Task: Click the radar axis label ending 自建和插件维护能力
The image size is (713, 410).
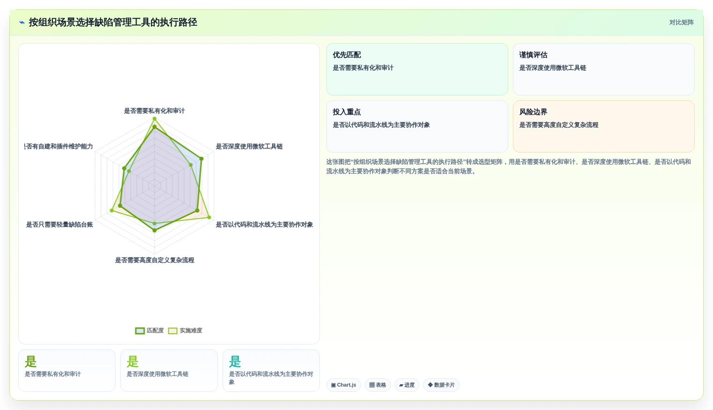Action: 59,146
